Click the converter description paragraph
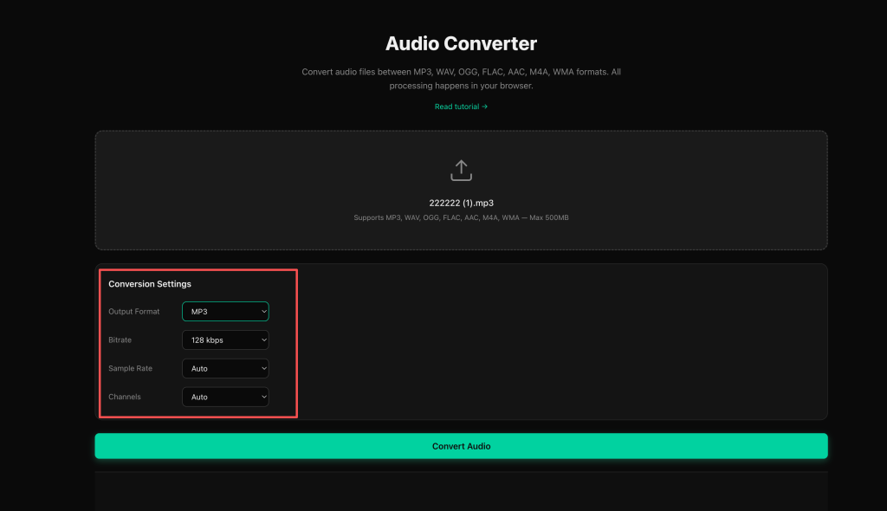This screenshot has height=511, width=887. click(461, 79)
